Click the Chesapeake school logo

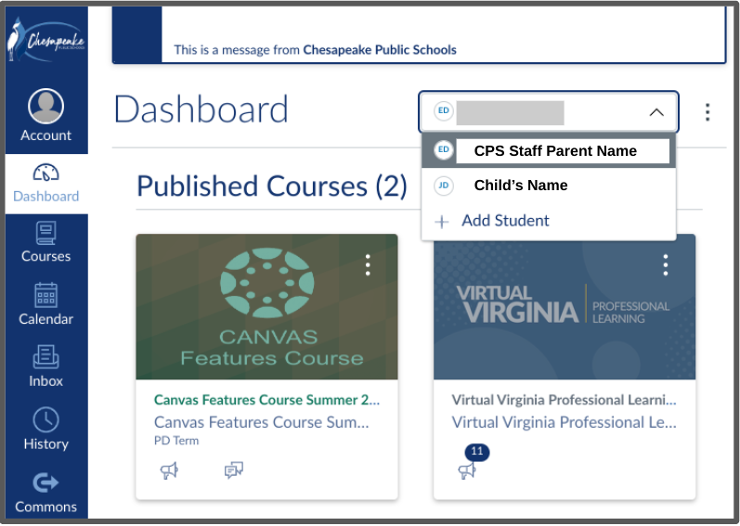point(45,42)
